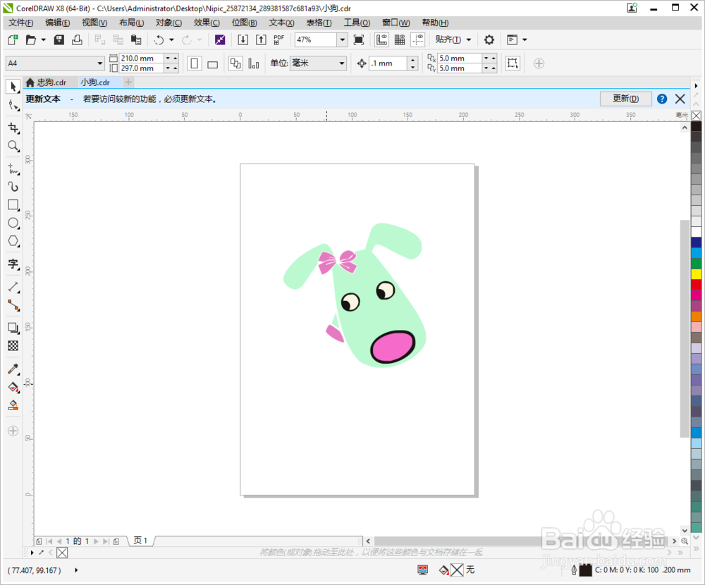The image size is (705, 585).
Task: Open Options gear icon
Action: (489, 40)
